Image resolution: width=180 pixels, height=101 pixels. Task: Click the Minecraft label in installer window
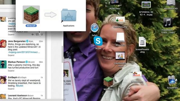coord(31,26)
